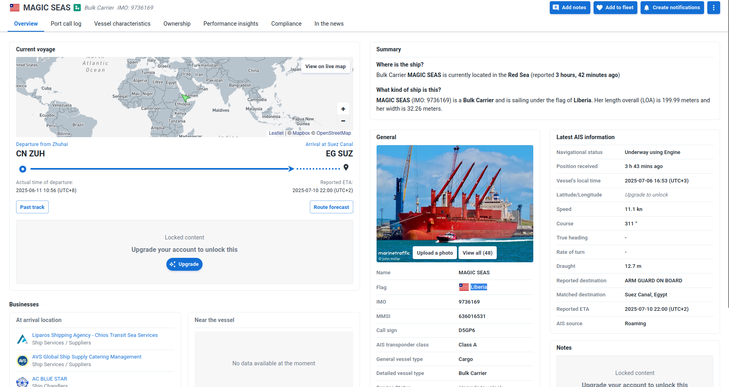Click the Upgrade button in locked content
729x387 pixels.
click(184, 264)
